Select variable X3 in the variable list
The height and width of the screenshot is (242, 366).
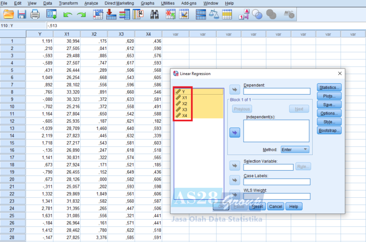coord(184,109)
